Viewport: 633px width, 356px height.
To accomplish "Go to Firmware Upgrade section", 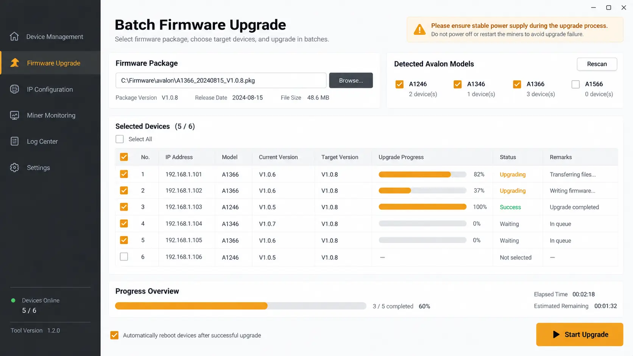I will (50, 63).
